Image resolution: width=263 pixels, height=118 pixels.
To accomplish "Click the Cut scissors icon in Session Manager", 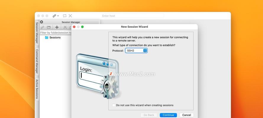I will [x=65, y=27].
